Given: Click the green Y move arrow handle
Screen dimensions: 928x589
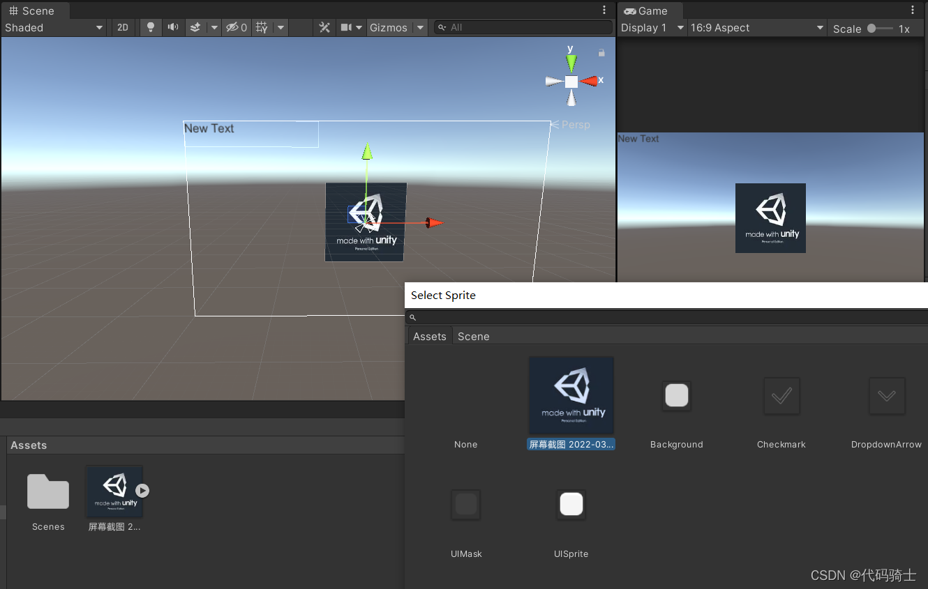Looking at the screenshot, I should 366,151.
